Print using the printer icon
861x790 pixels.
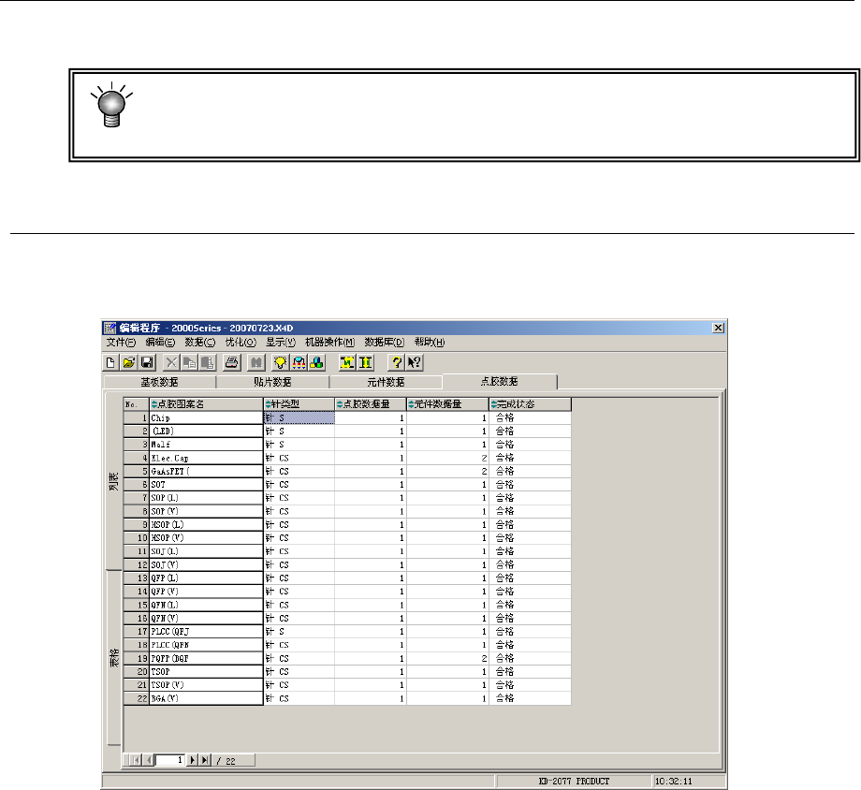[x=232, y=362]
